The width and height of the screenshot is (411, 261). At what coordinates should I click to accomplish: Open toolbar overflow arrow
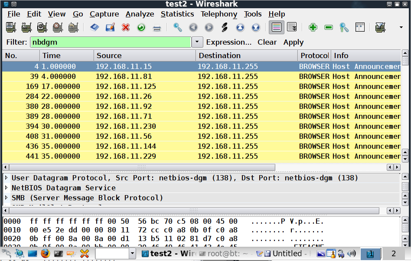pyautogui.click(x=401, y=27)
